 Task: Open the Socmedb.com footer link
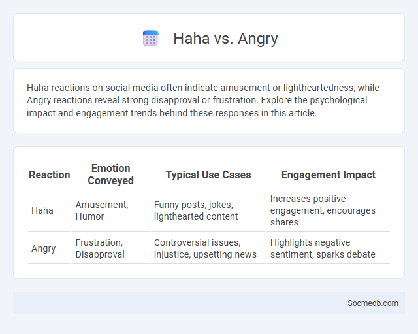[373, 303]
